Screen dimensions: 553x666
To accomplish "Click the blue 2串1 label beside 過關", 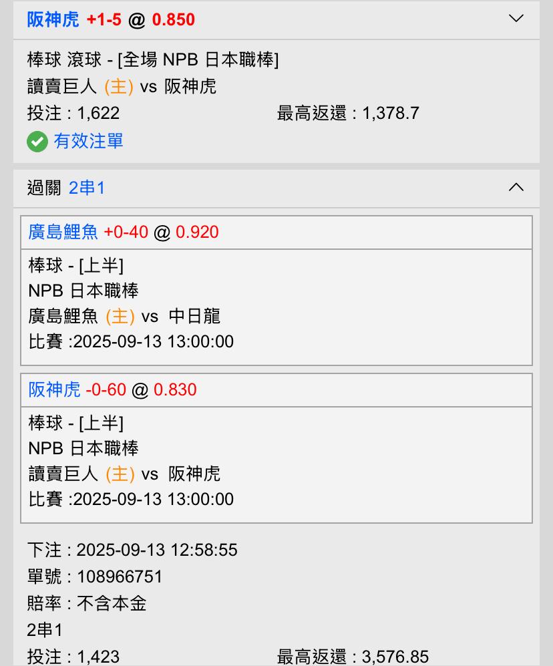I will [x=87, y=188].
